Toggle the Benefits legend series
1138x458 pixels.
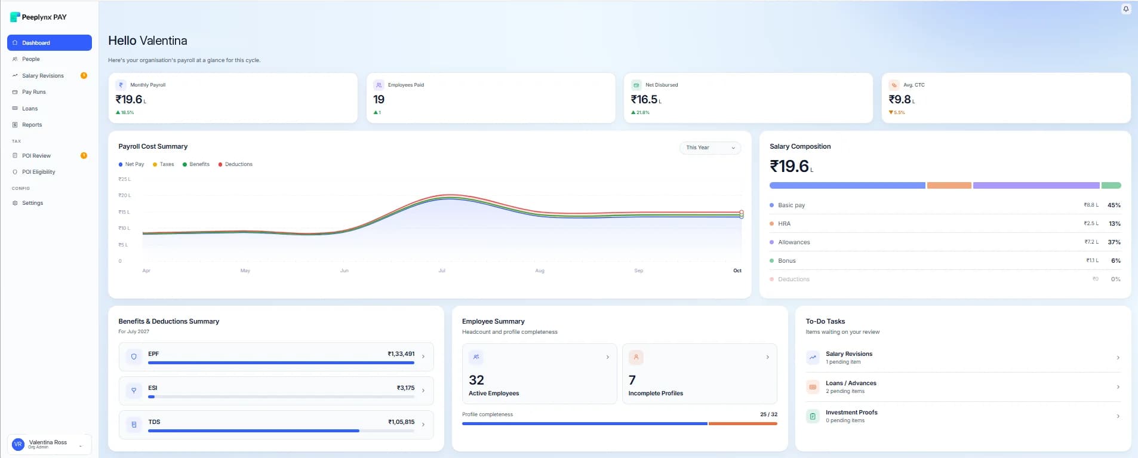pos(196,164)
